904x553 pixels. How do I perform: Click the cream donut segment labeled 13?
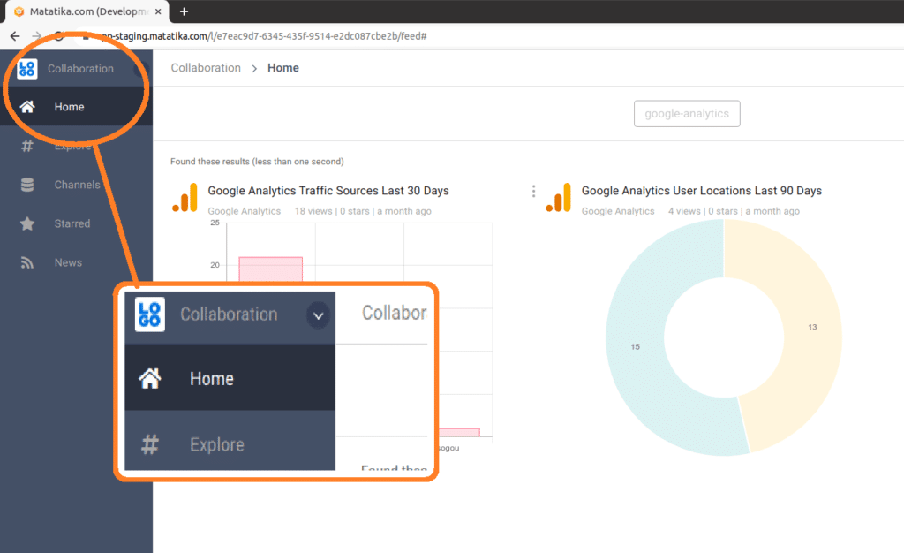tap(810, 326)
